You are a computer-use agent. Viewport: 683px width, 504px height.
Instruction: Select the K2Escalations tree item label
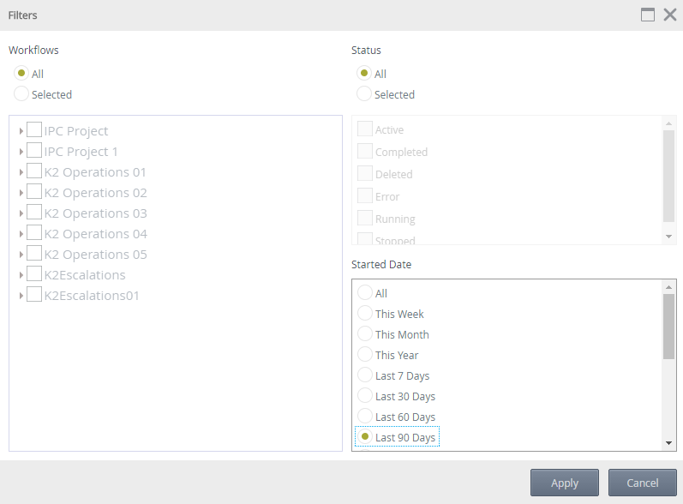pos(85,275)
